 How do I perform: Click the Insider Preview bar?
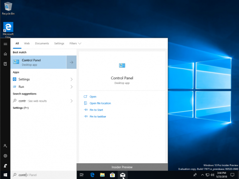122,167
